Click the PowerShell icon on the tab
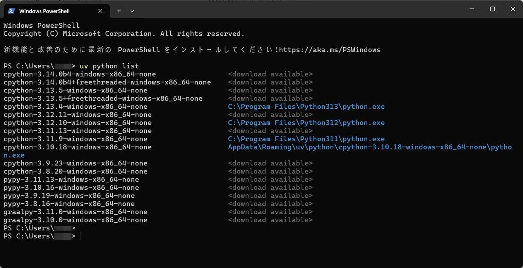Viewport: 523px width, 268px height. (x=11, y=11)
